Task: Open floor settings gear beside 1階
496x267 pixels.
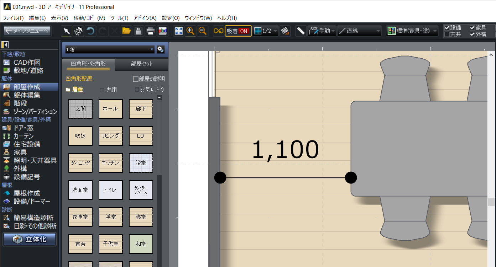Action: 161,49
